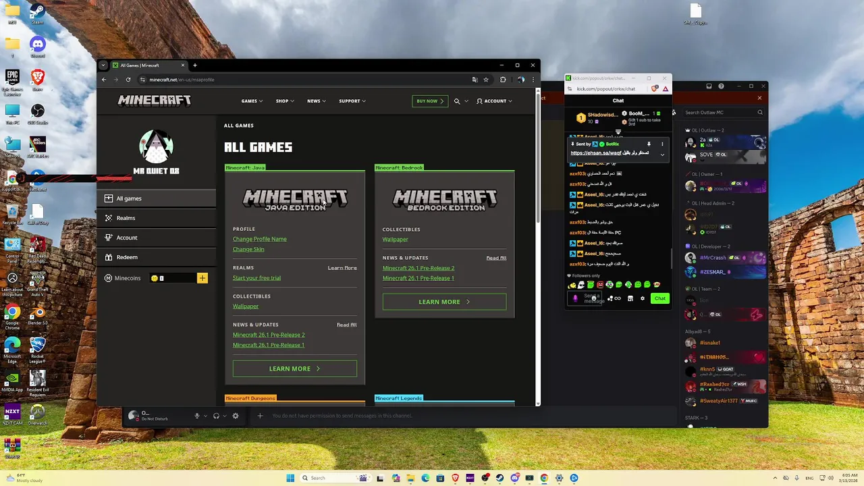Expand the SUPPORT dropdown menu
This screenshot has height=486, width=864.
tap(352, 101)
